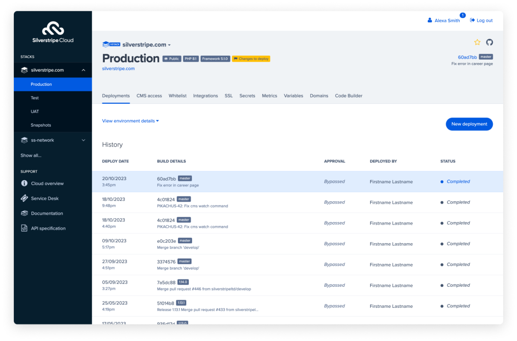This screenshot has height=341, width=517.
Task: Click build e0c203e in history
Action: pyautogui.click(x=166, y=241)
